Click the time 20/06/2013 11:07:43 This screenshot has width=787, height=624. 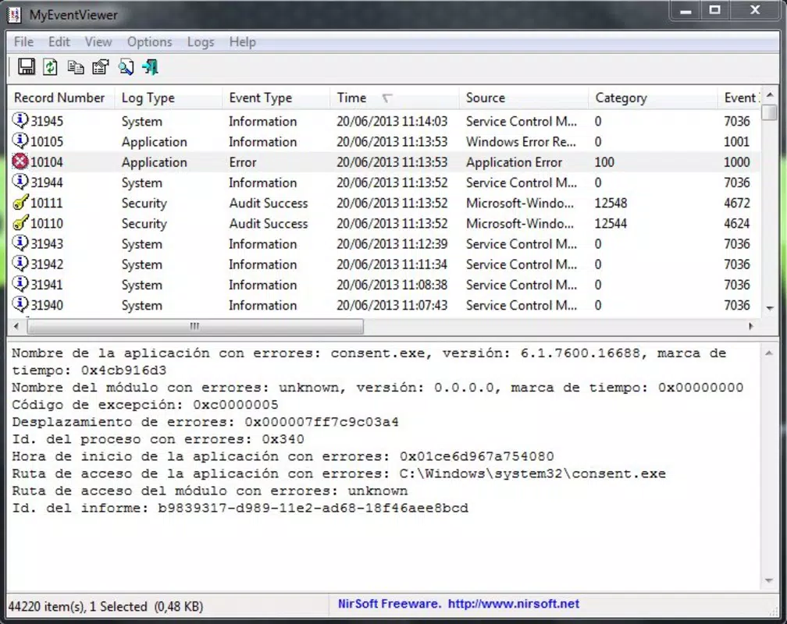click(x=392, y=305)
